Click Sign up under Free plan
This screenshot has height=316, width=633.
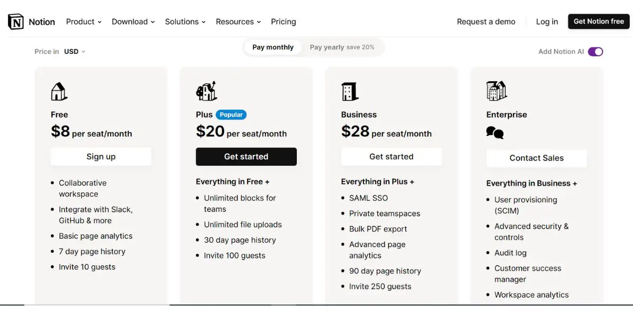pyautogui.click(x=101, y=156)
